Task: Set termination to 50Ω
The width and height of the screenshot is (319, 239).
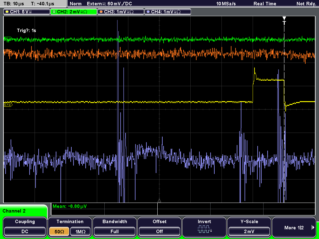Action: coord(59,232)
